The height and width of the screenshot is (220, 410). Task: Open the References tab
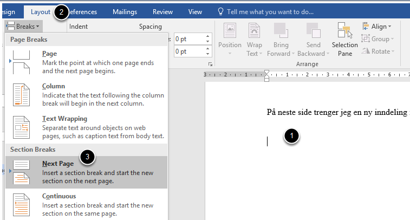[83, 12]
